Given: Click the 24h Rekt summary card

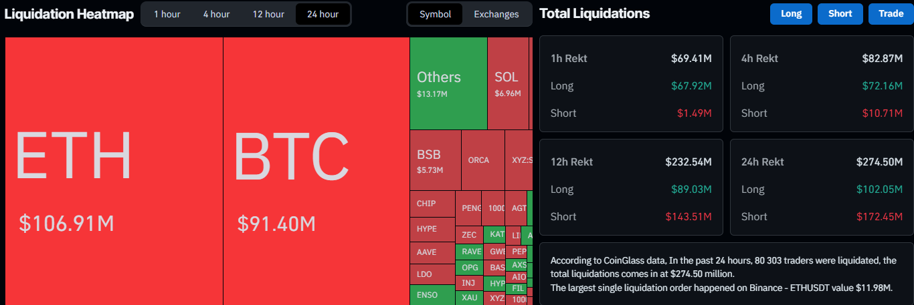Looking at the screenshot, I should click(822, 187).
